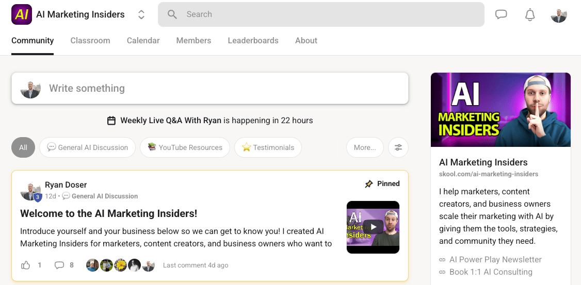Open the Calendar tab

click(143, 41)
